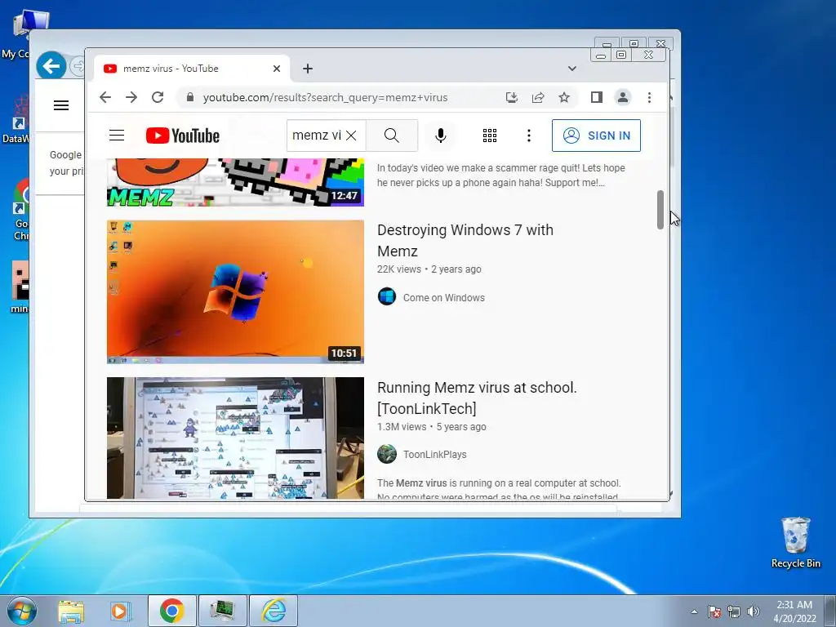This screenshot has height=627, width=836.
Task: Open the install app icon in address bar
Action: coord(511,97)
